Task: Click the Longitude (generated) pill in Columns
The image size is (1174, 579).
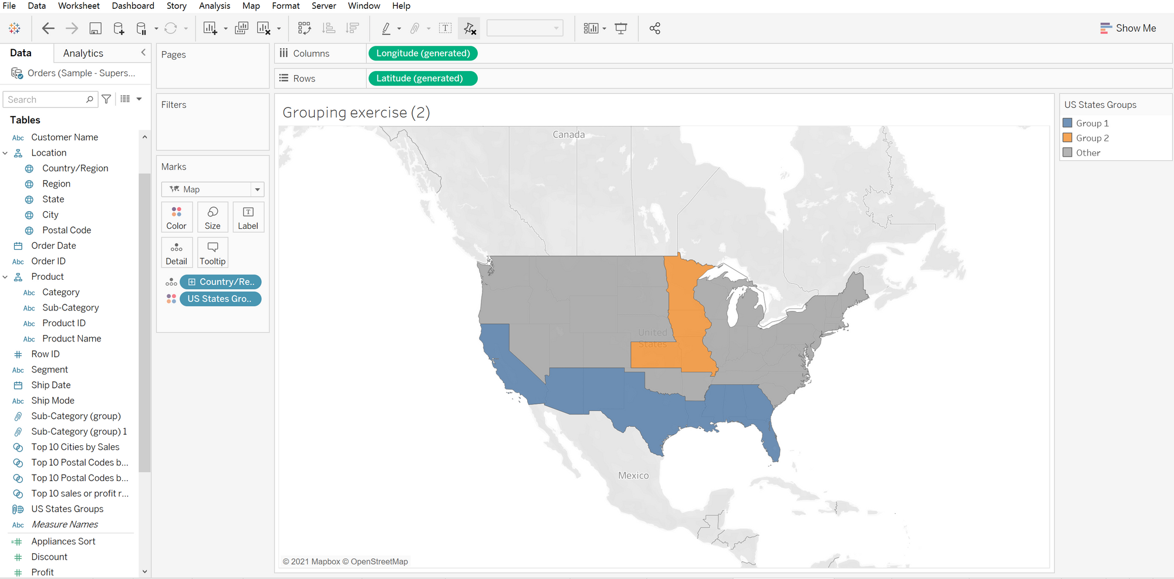Action: point(423,53)
